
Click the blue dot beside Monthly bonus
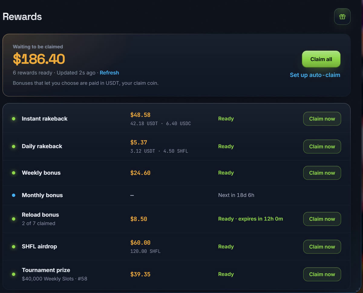pos(14,195)
